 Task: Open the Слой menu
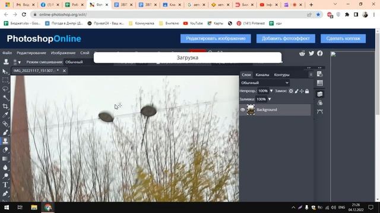[85, 53]
